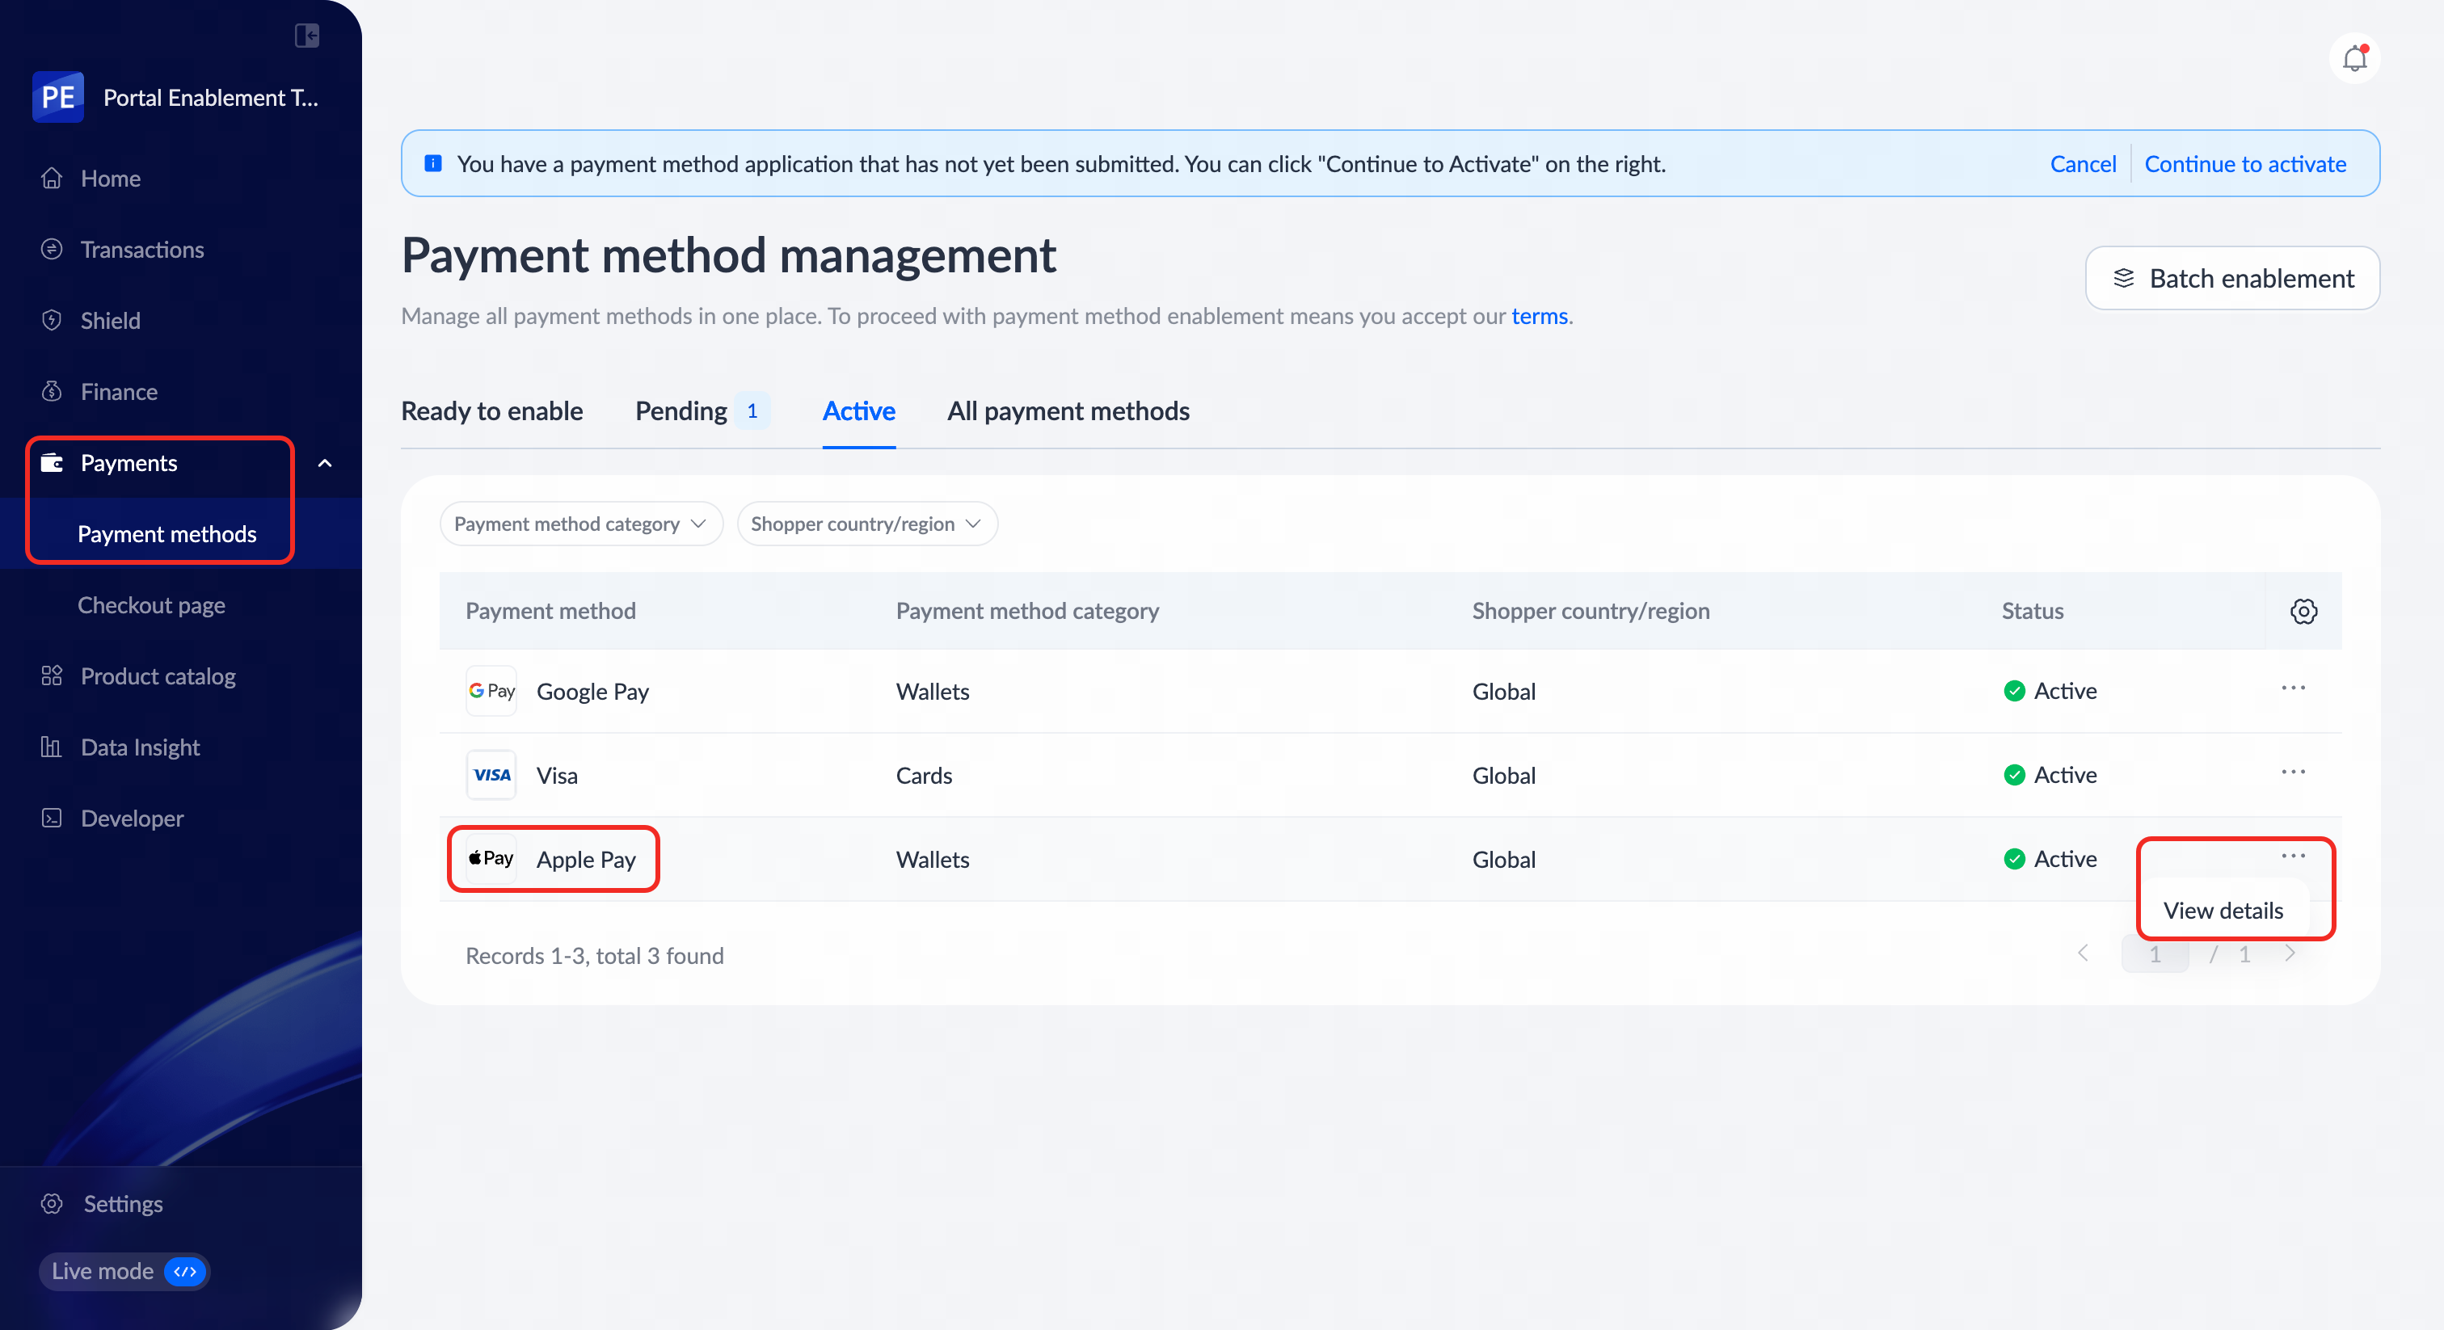
Task: Click the Batch enablement button
Action: pos(2231,279)
